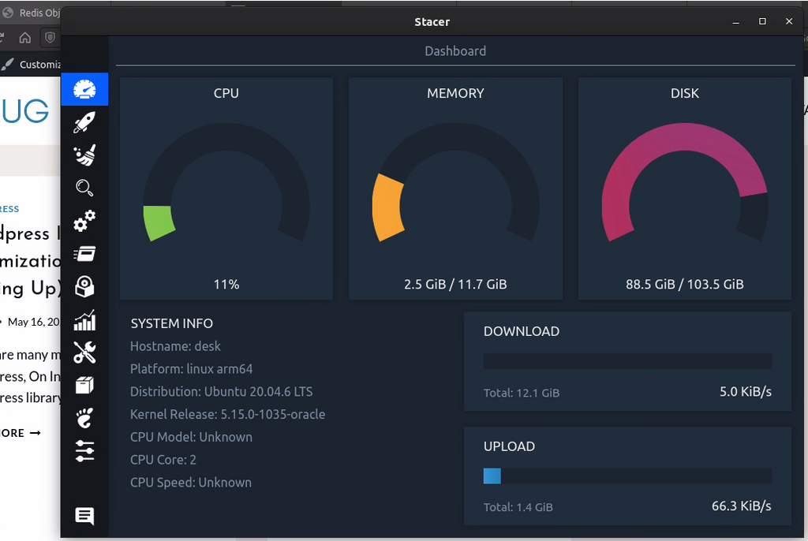Click the 88.5 GiB / 103.5 GiB disk value
Image resolution: width=808 pixels, height=541 pixels.
click(685, 285)
